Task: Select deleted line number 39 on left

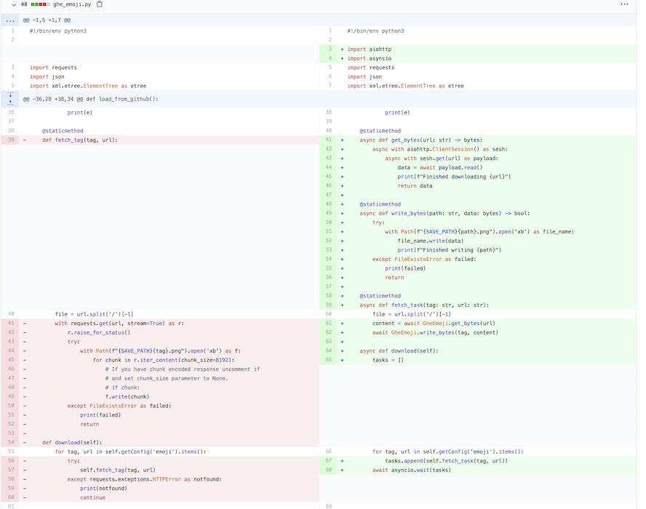Action: click(x=11, y=140)
